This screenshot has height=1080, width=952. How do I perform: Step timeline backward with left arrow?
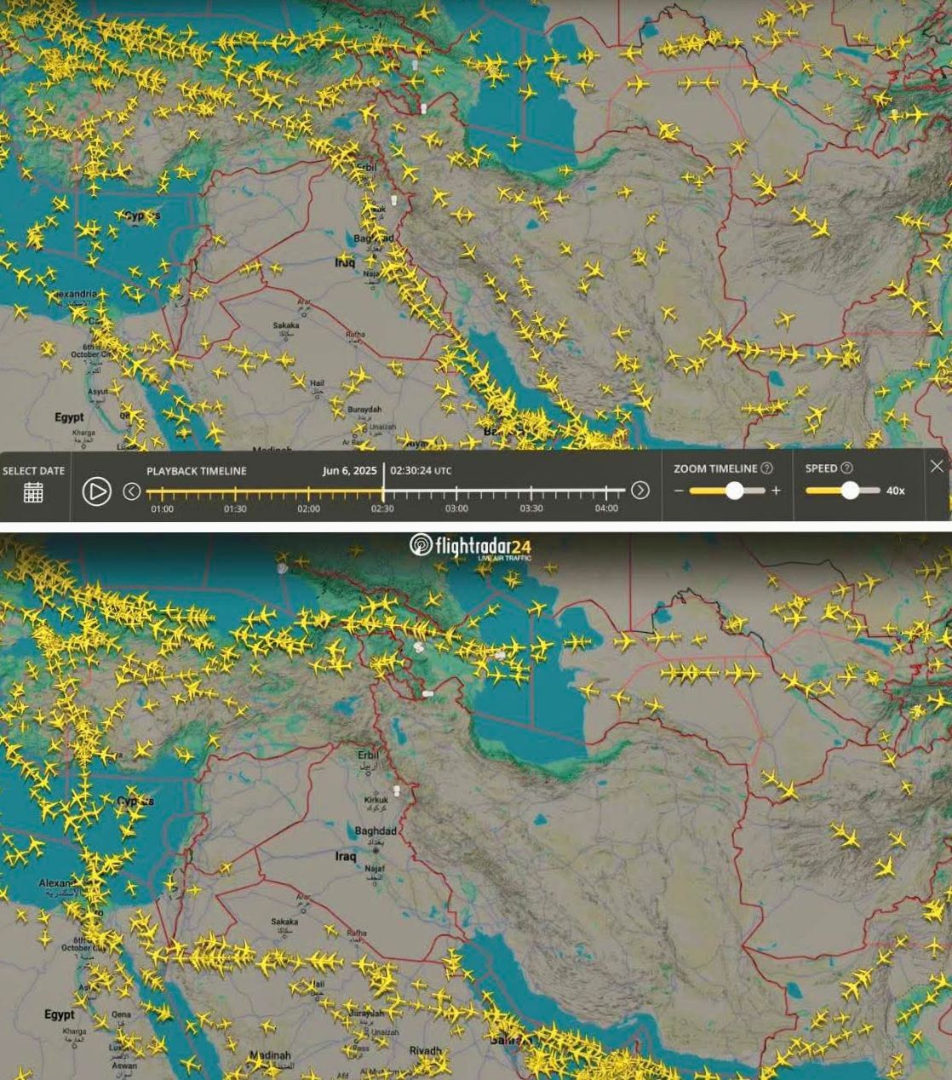(x=131, y=491)
